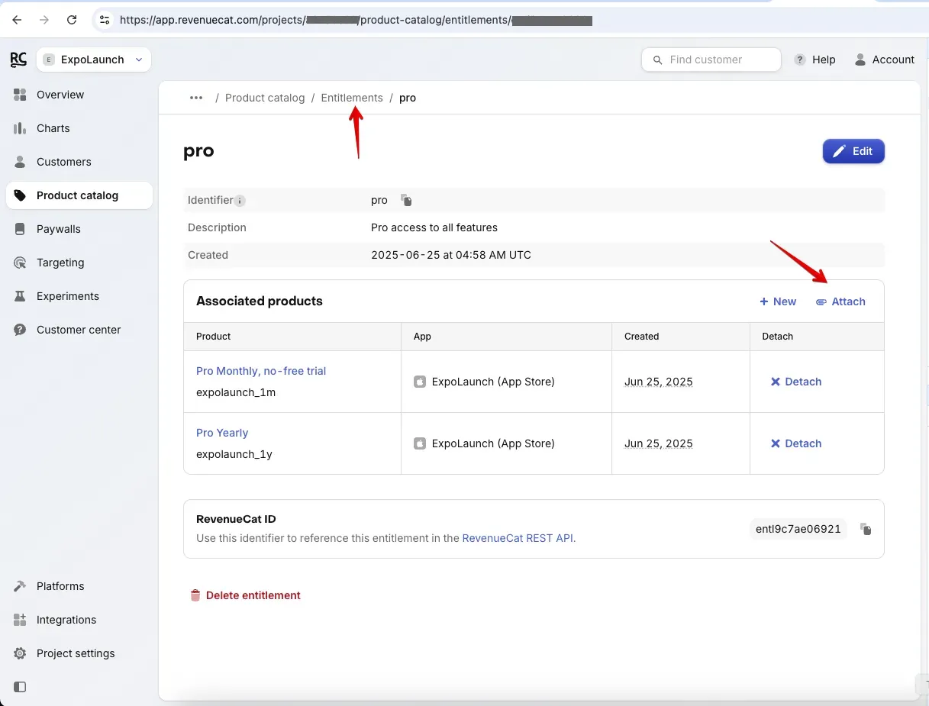929x706 pixels.
Task: Click the Customer center question icon
Action: tap(21, 330)
